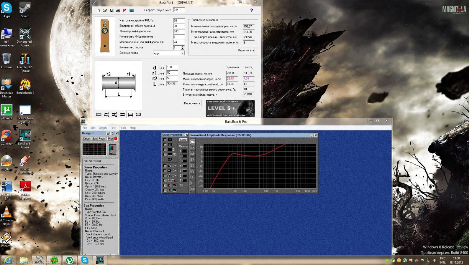Open the Edit menu in BassBox 6 Pro

point(93,128)
